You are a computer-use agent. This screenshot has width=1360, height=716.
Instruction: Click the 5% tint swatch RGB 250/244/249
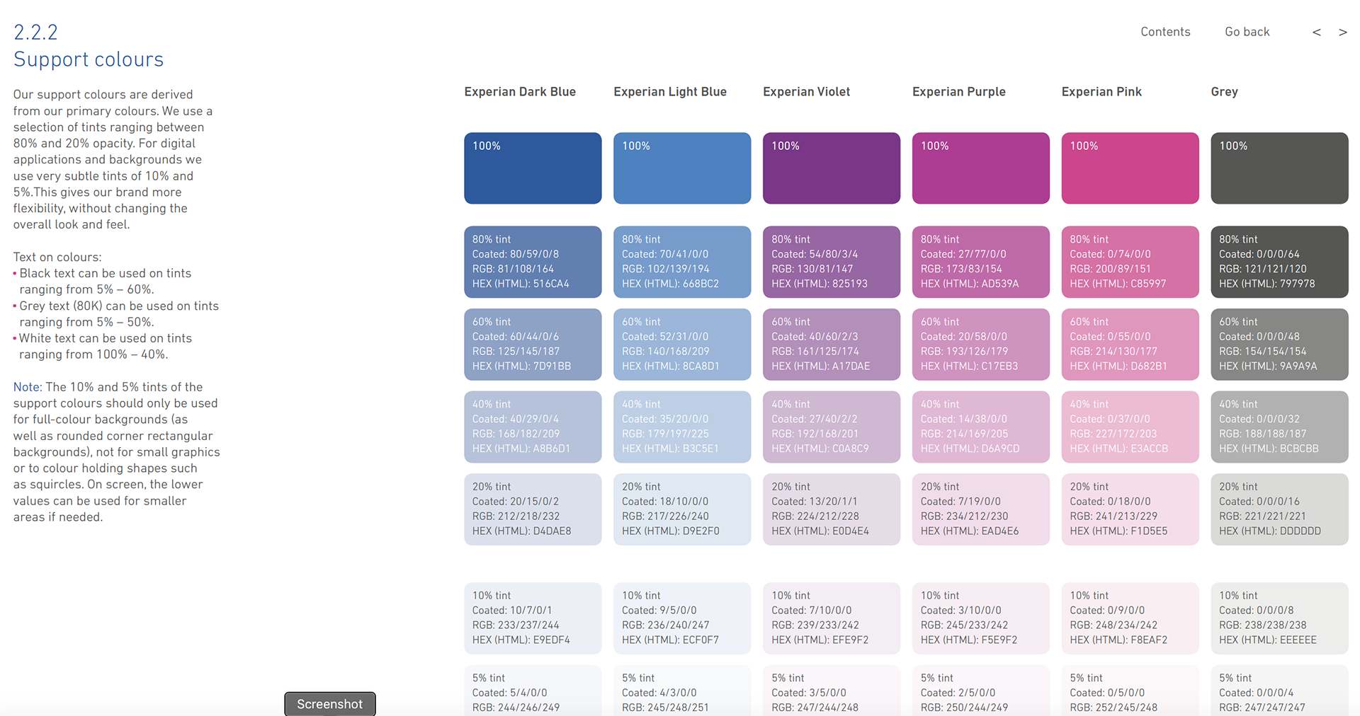coord(981,691)
